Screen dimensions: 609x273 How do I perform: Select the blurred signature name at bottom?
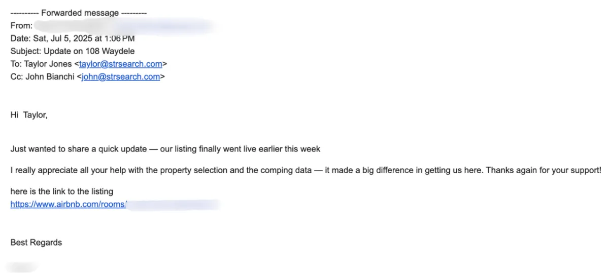pyautogui.click(x=21, y=266)
